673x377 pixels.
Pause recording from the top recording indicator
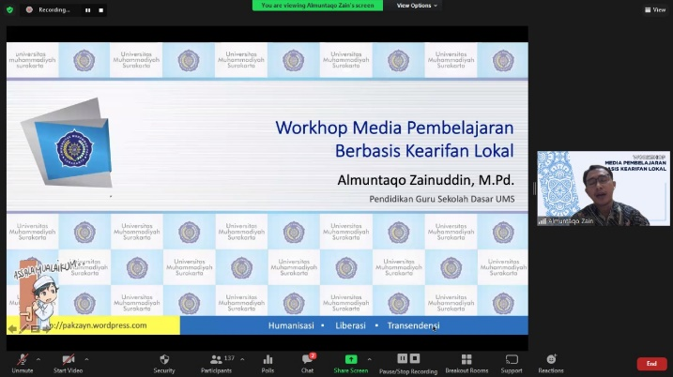click(87, 10)
